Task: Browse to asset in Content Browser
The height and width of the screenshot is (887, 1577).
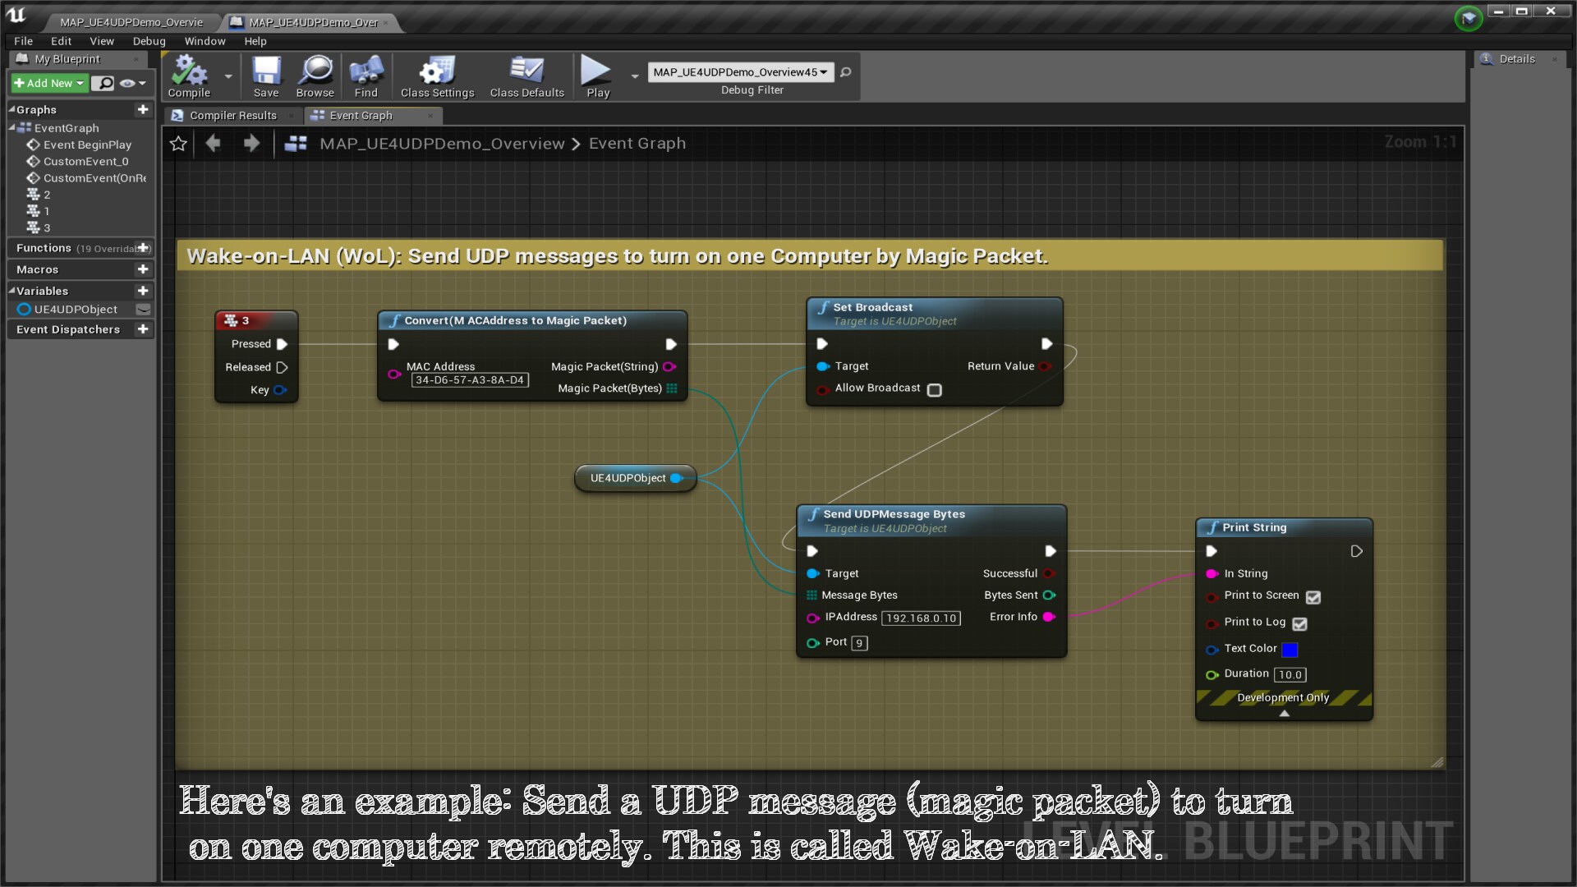Action: 315,76
